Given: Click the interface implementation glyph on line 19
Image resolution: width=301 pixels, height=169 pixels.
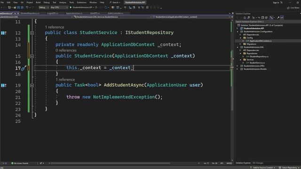Looking at the screenshot, I should [4, 85].
